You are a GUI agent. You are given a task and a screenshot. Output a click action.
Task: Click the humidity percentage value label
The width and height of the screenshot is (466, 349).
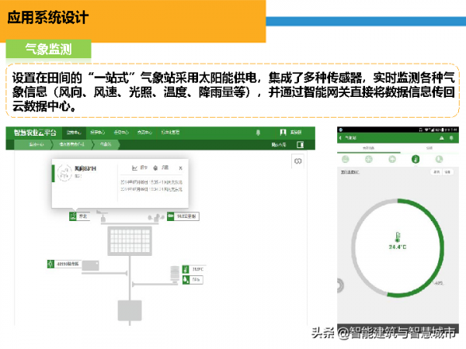coord(196,279)
